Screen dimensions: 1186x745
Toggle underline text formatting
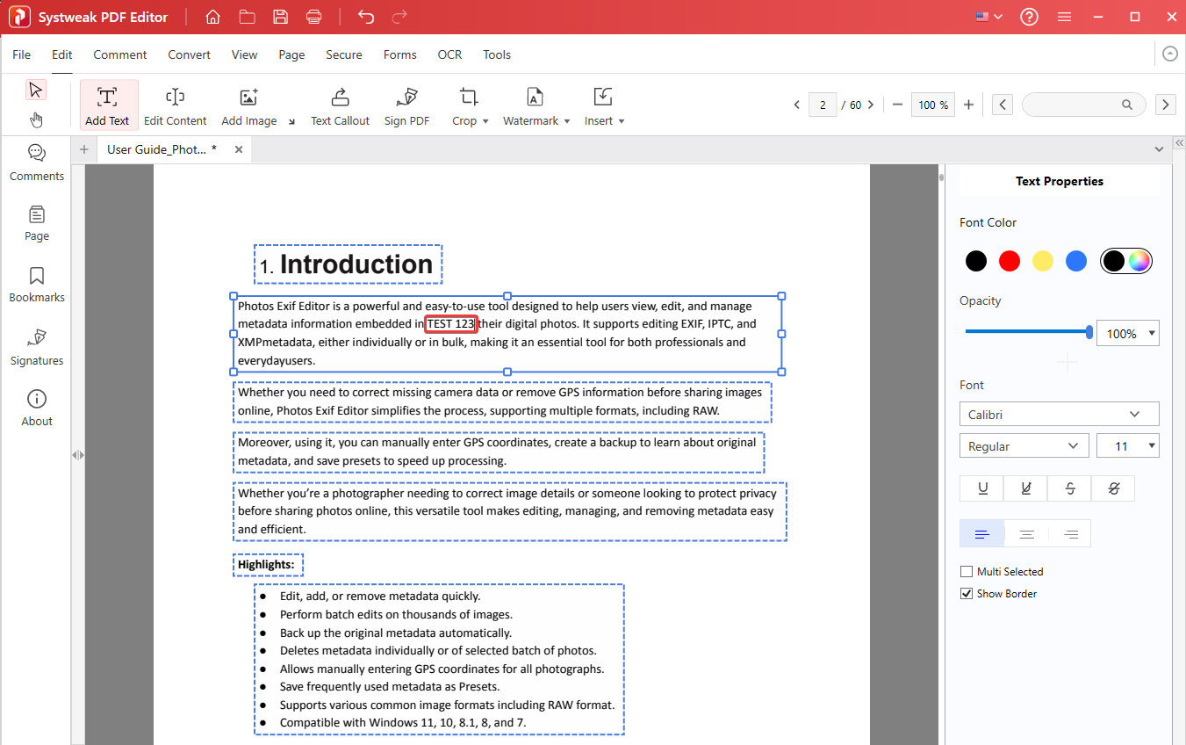click(x=982, y=488)
